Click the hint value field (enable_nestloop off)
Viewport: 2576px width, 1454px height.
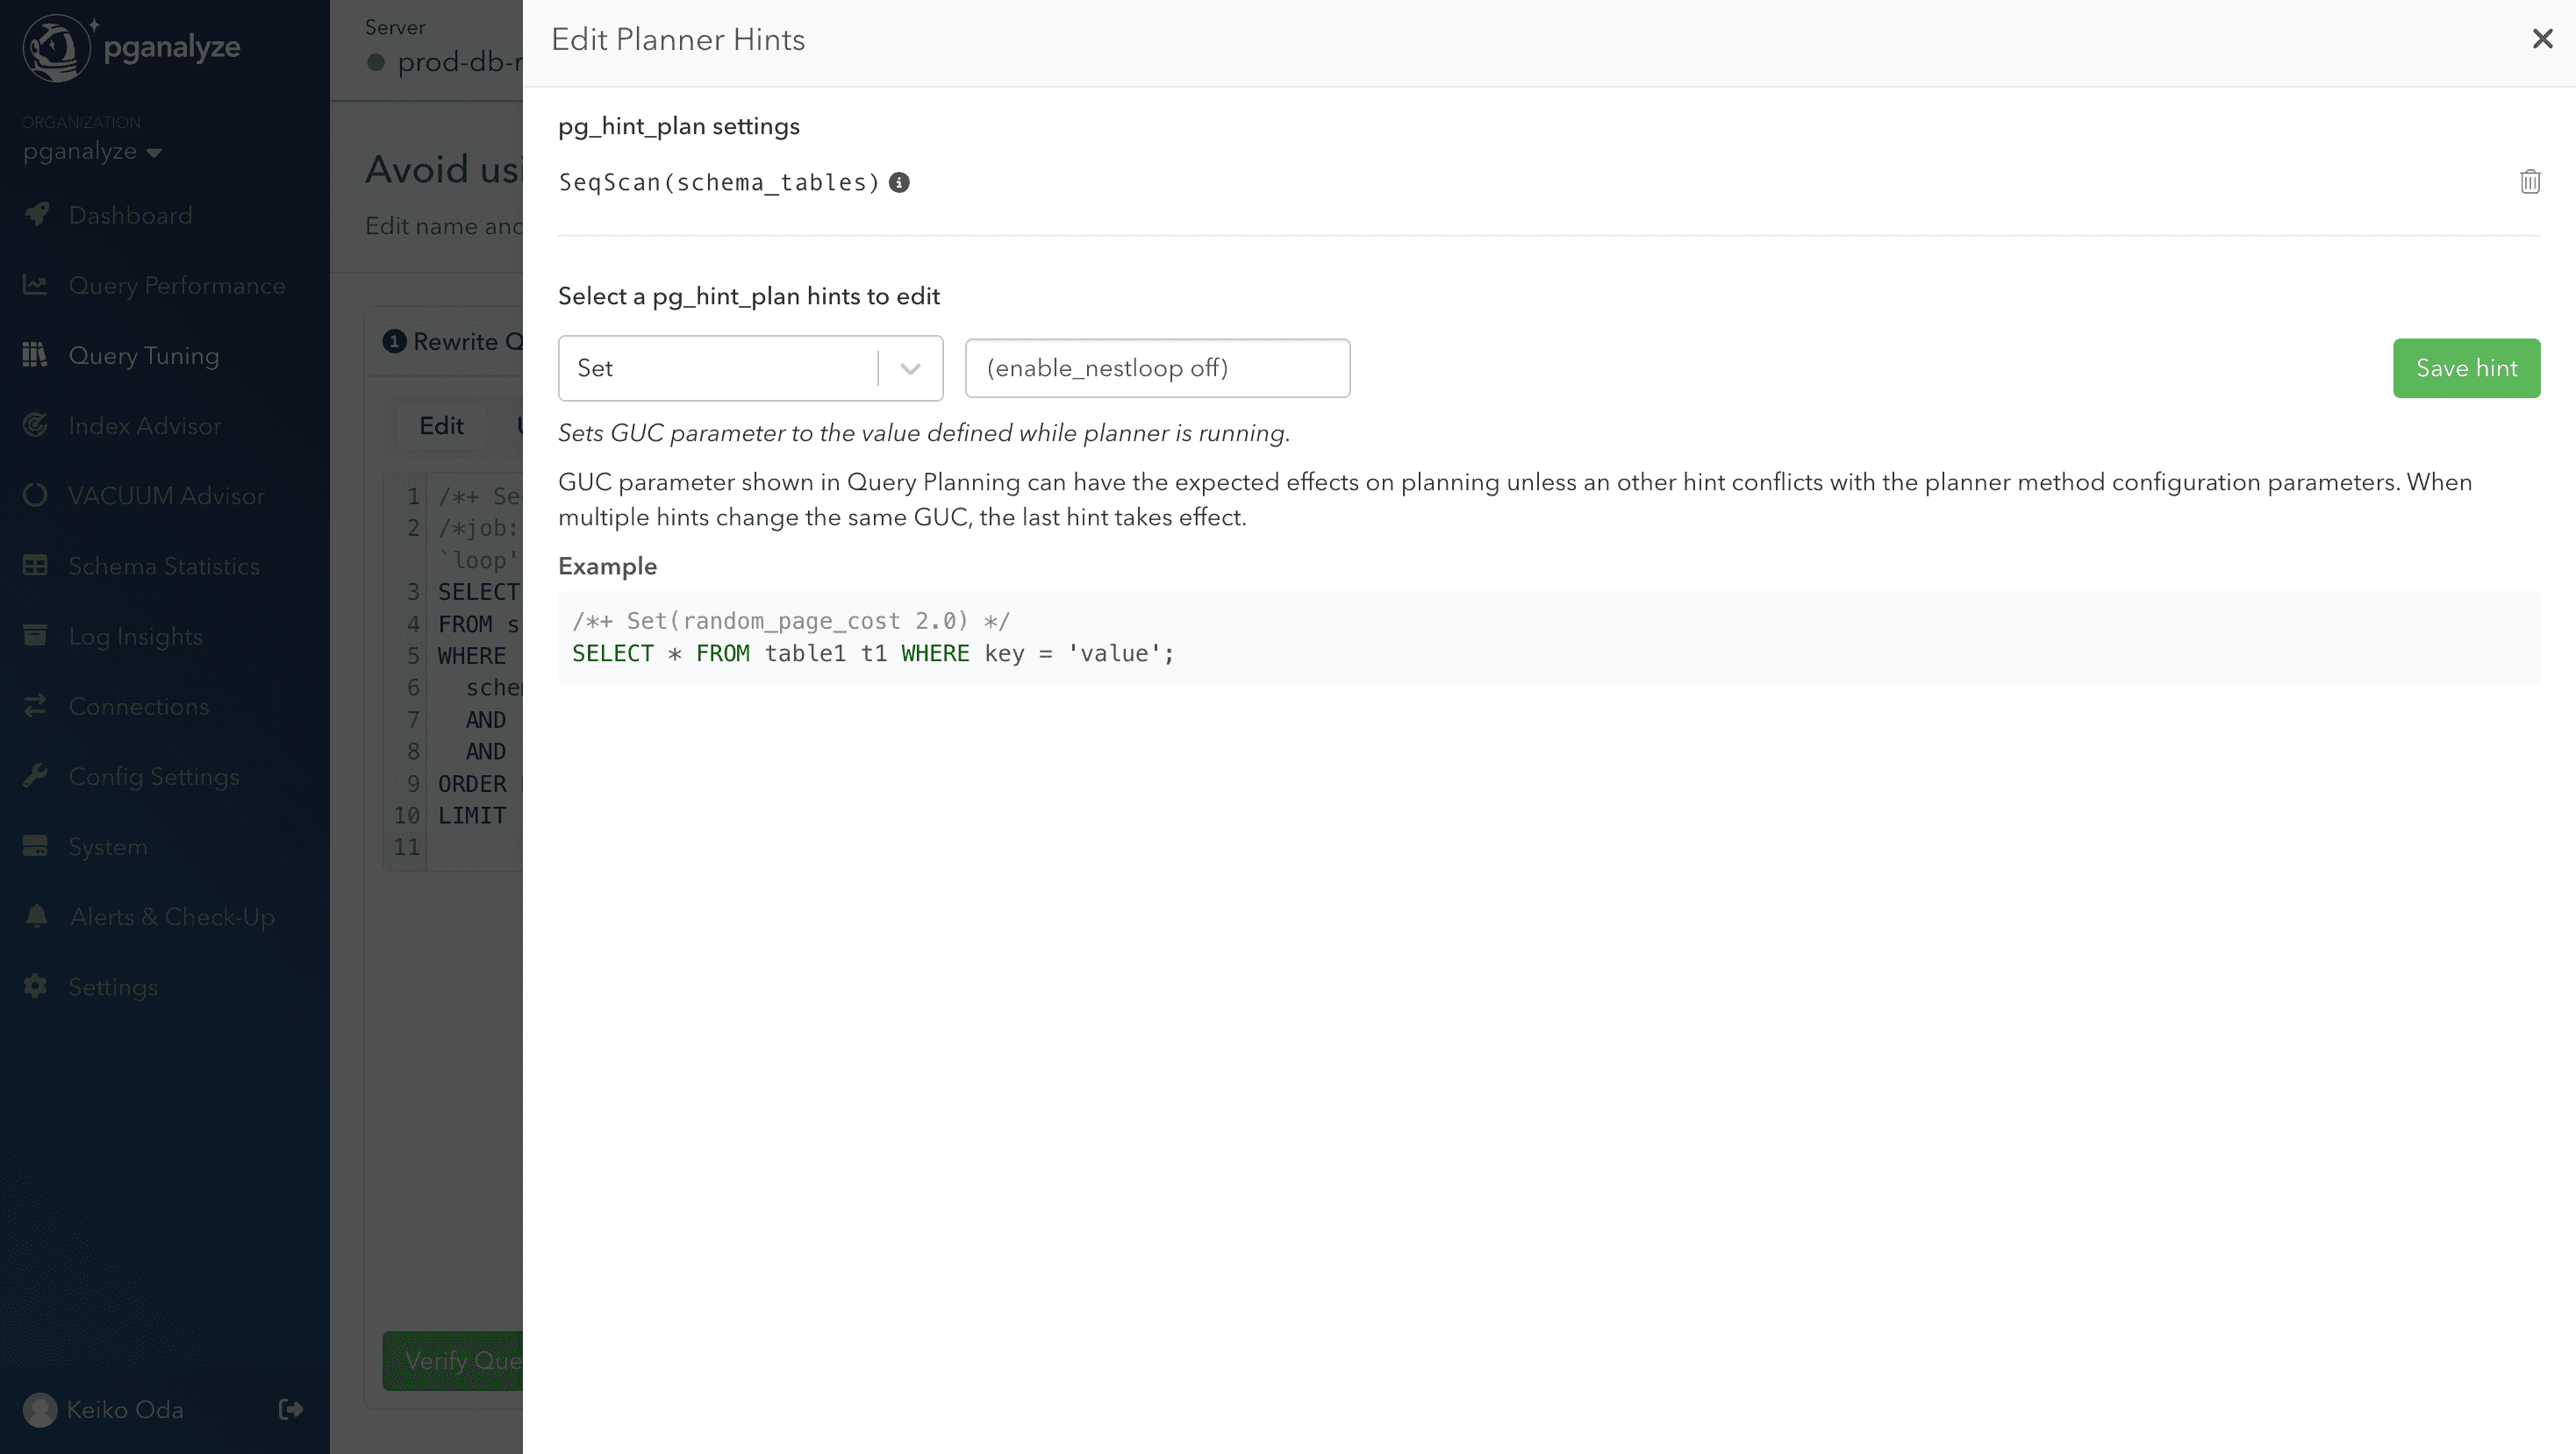point(1157,367)
